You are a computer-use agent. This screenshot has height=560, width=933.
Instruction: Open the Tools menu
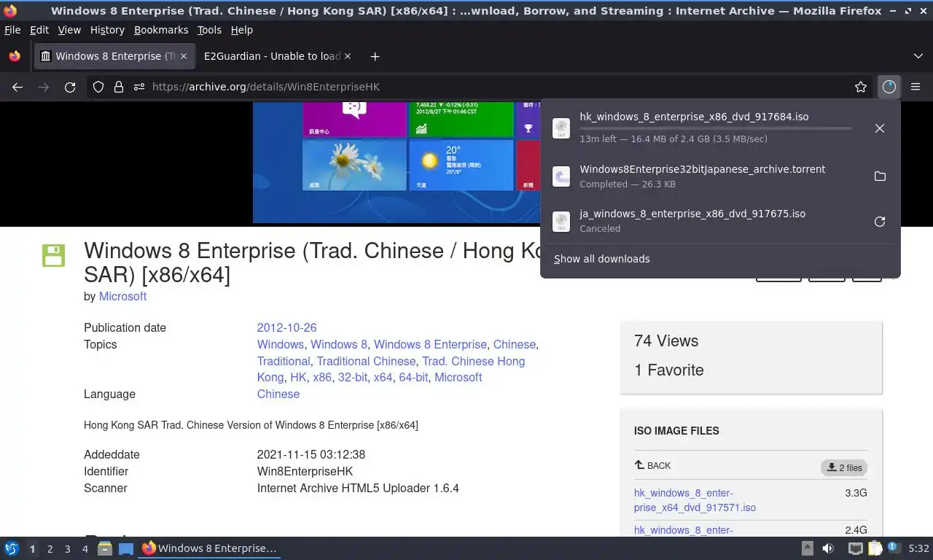(x=209, y=30)
